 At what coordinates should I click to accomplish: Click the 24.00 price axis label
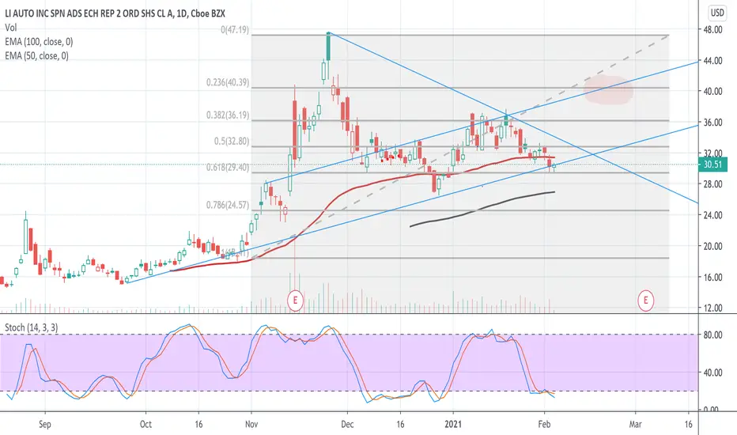pyautogui.click(x=712, y=215)
